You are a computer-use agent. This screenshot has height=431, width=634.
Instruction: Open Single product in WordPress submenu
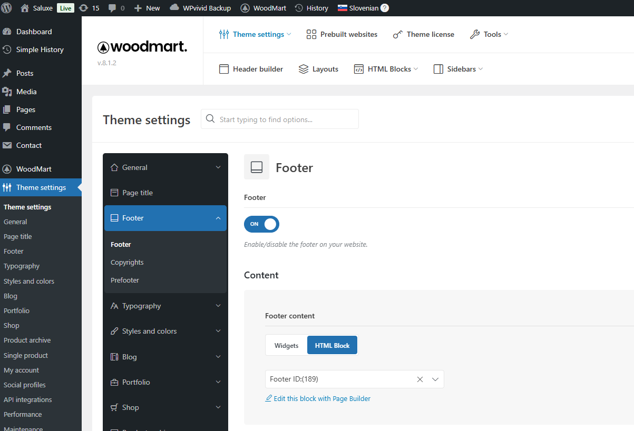(26, 355)
